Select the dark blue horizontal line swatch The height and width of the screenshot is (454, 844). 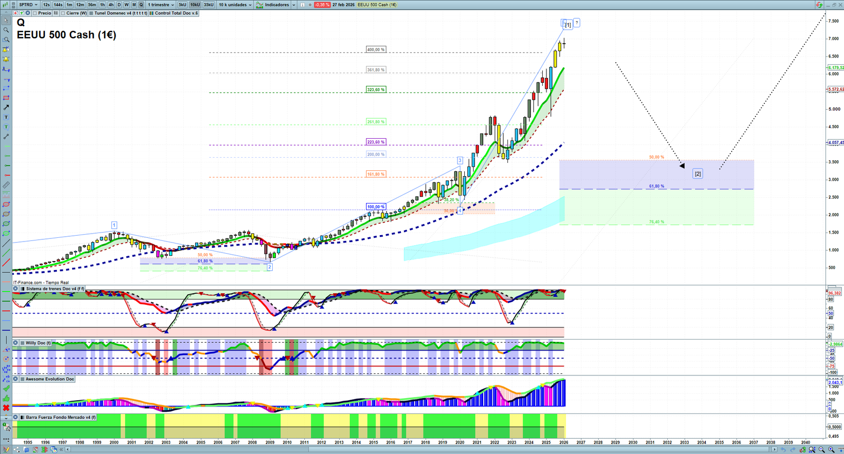point(6,330)
